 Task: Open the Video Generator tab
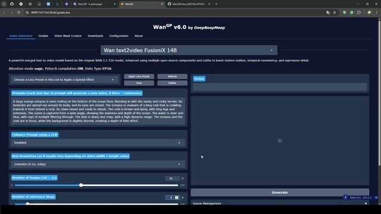click(21, 36)
